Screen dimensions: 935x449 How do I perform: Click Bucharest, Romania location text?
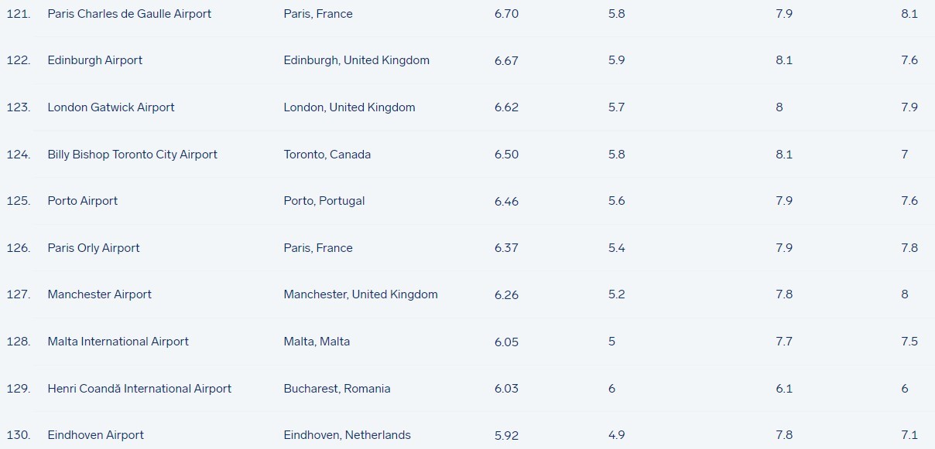point(337,389)
